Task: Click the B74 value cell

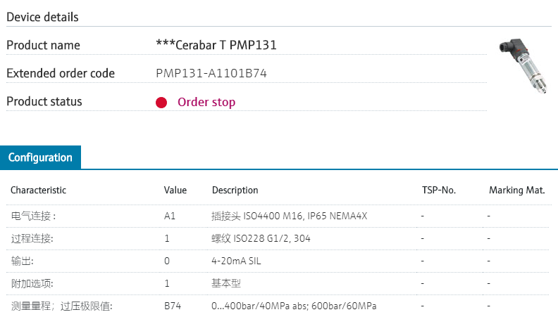Action: (173, 306)
